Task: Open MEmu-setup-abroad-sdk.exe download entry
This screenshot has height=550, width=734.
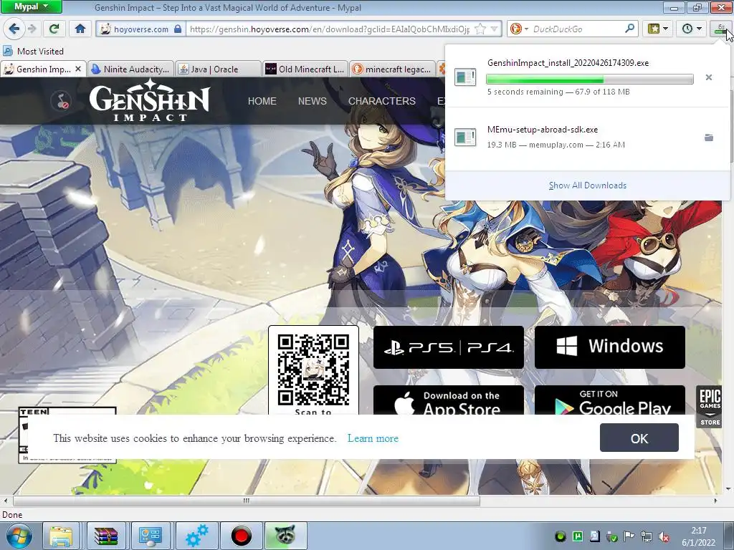Action: coord(588,137)
